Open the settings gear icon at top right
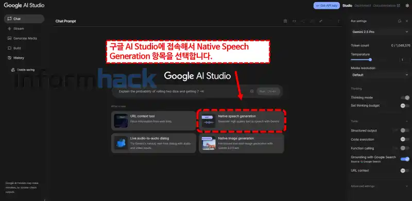412x201 pixels. click(407, 6)
